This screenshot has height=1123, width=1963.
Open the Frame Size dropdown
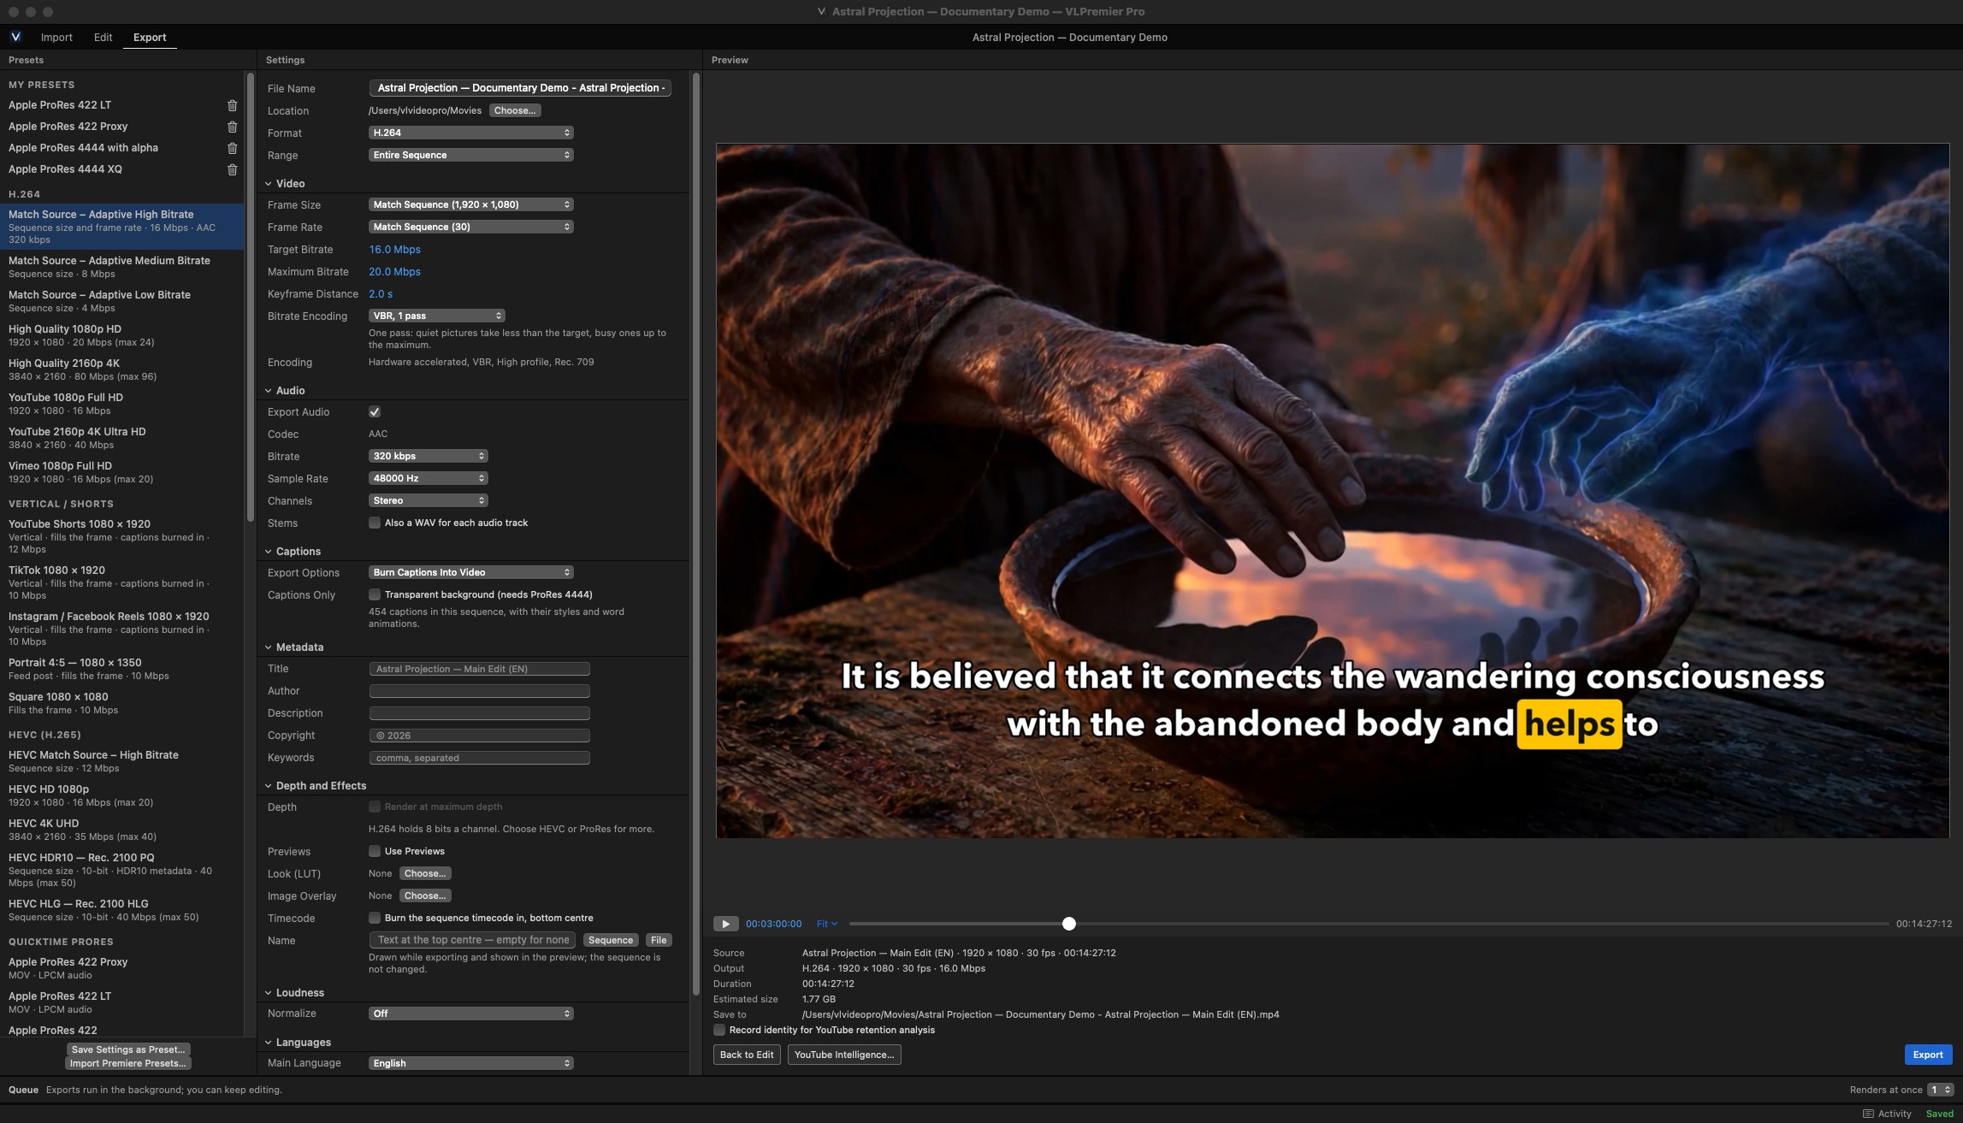[x=470, y=204]
